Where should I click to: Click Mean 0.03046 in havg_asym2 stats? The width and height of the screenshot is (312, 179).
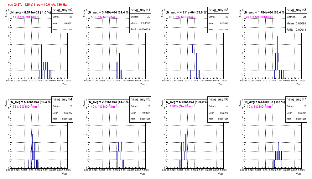218,23
